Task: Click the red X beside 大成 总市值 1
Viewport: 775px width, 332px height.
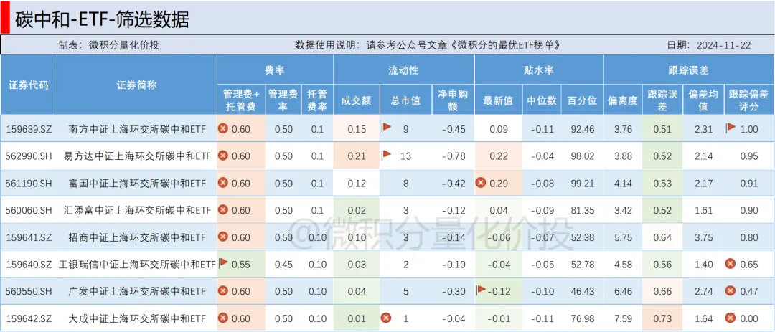Action: click(x=386, y=318)
